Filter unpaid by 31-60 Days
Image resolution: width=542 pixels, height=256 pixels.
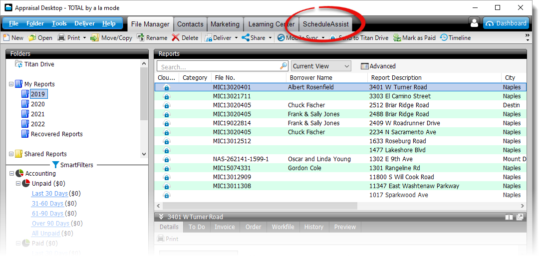click(48, 204)
